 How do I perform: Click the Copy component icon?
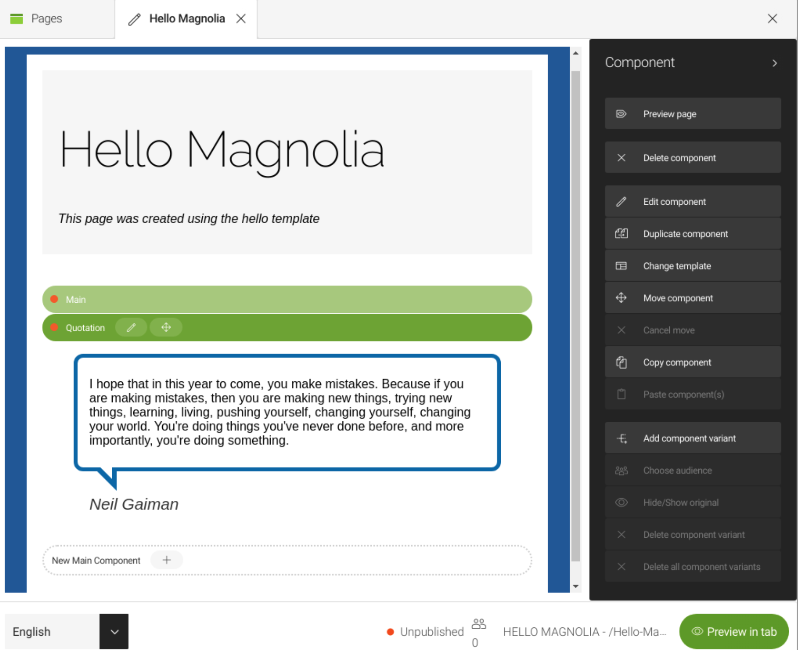[x=621, y=362]
